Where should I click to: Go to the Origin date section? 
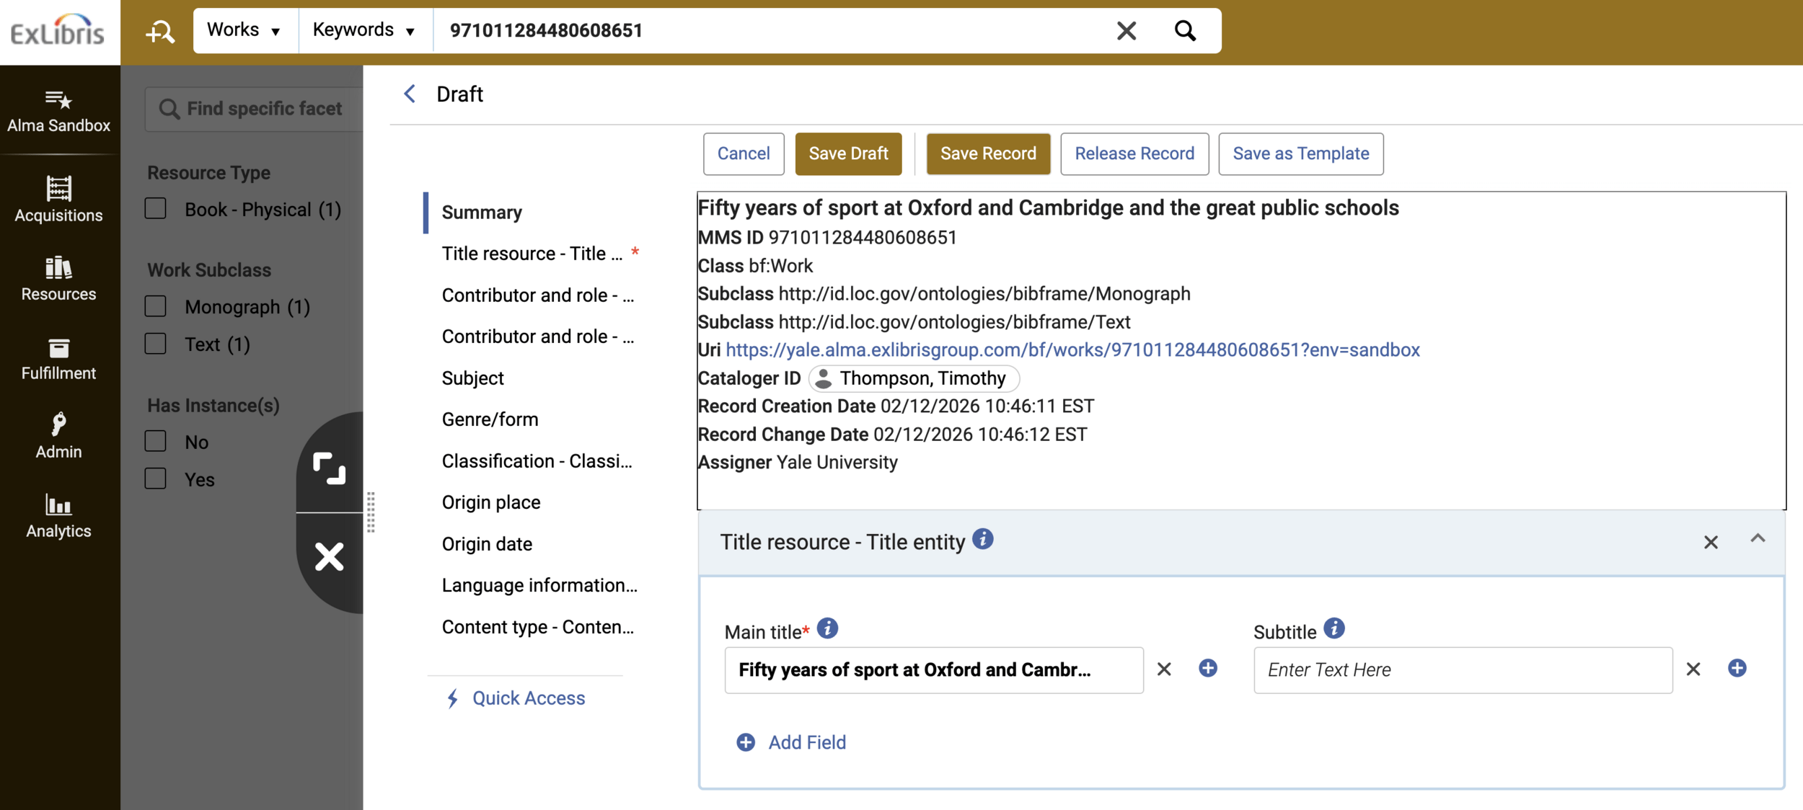(487, 544)
